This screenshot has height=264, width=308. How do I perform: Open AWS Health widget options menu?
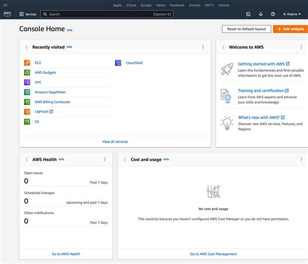[105, 159]
